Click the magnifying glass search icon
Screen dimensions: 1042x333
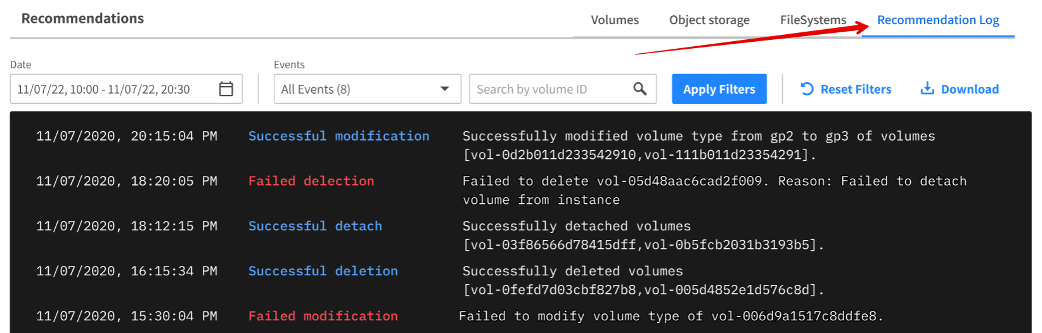coord(640,89)
